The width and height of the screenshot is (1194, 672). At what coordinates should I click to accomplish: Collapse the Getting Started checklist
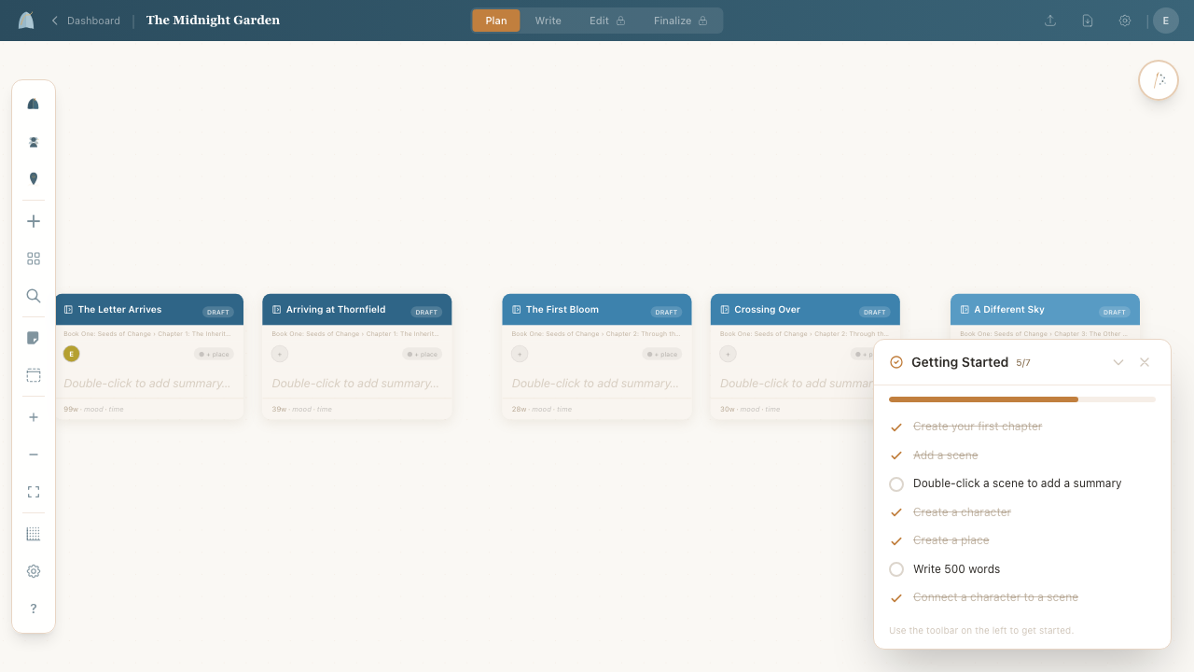coord(1118,362)
